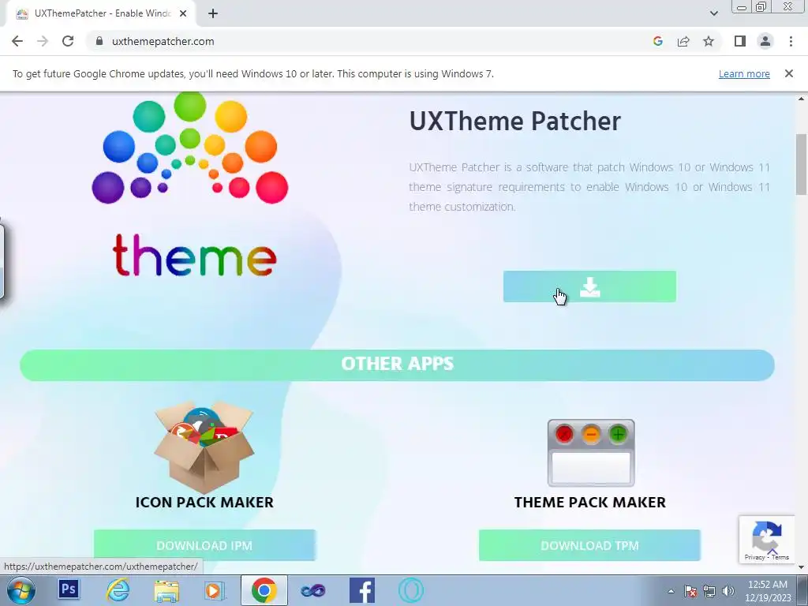Viewport: 808px width, 606px height.
Task: Open Learn more link in infobar
Action: tap(744, 73)
